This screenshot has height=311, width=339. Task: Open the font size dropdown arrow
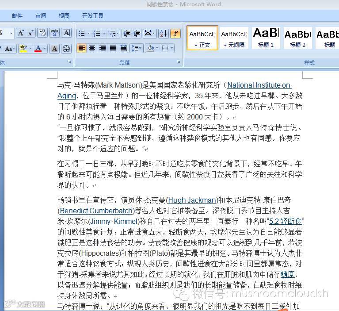click(x=11, y=33)
